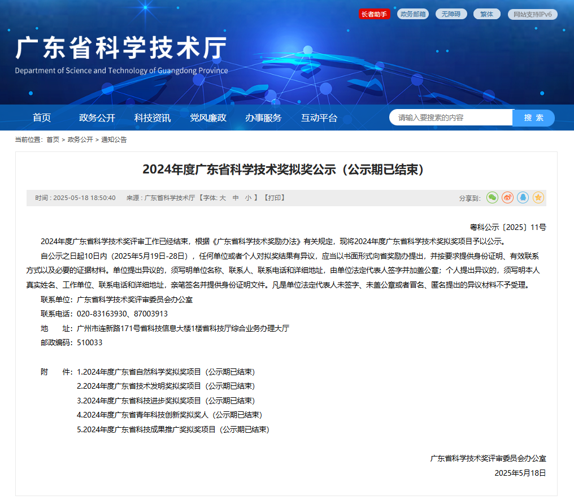Screen dimensions: 574x504
Task: Click the postal code 510033
Action: (89, 342)
